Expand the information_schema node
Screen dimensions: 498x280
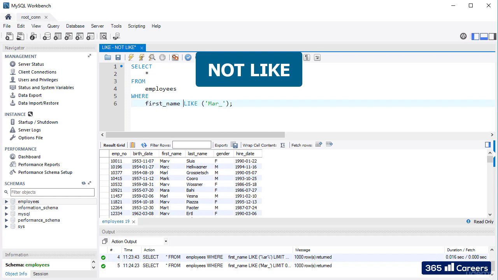coord(6,208)
